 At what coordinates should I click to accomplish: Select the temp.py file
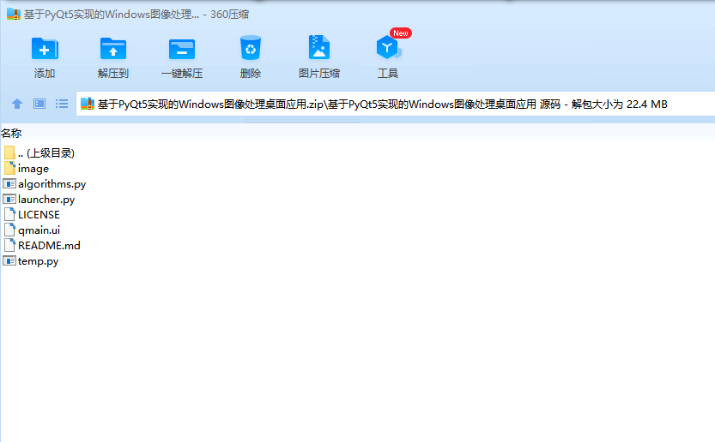(x=31, y=261)
